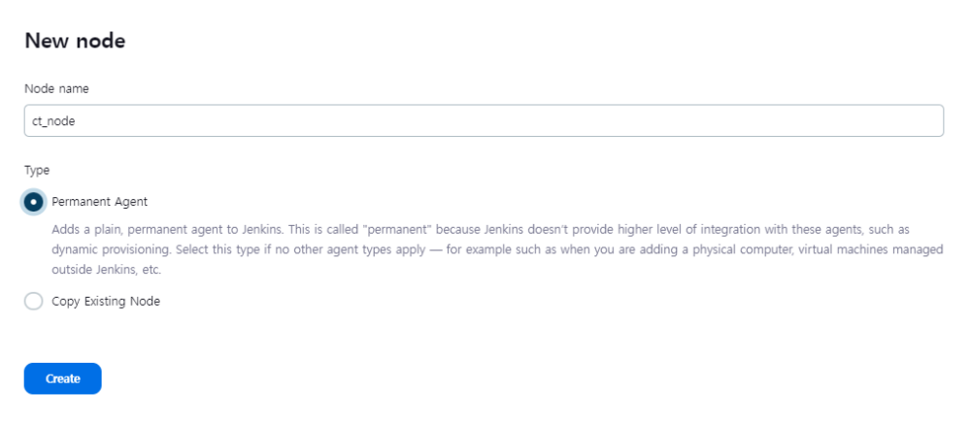This screenshot has height=425, width=971.
Task: Focus the Node name input field
Action: (x=484, y=120)
